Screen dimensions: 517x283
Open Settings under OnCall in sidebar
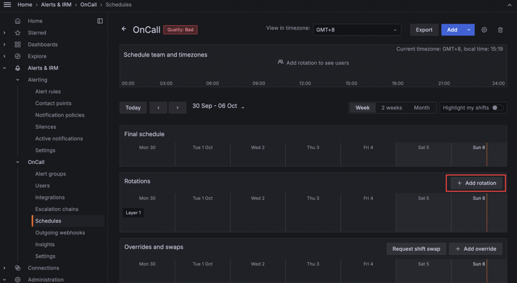[45, 256]
